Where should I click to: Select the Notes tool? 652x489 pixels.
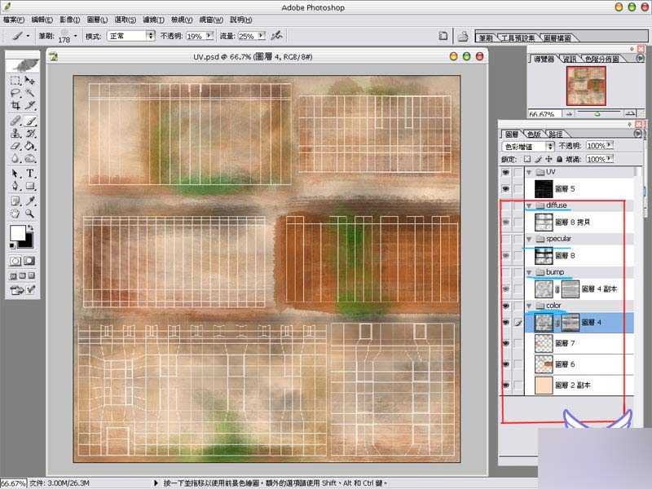click(15, 201)
